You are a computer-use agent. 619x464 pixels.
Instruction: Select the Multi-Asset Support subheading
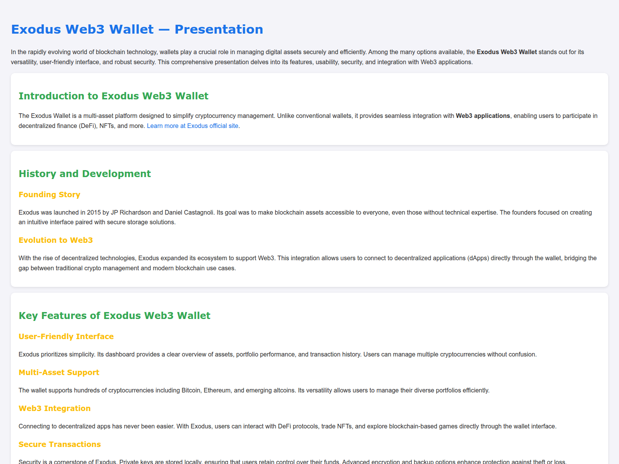tap(59, 372)
